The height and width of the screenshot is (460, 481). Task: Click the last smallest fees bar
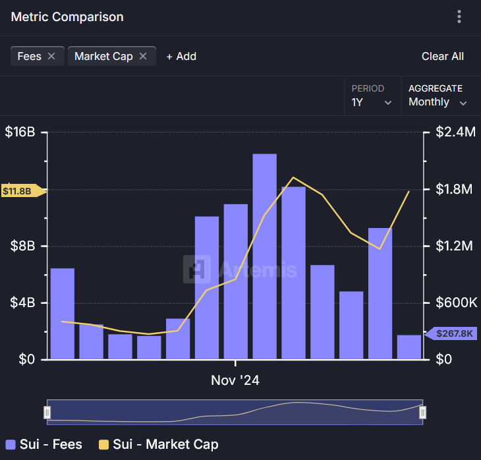click(409, 347)
